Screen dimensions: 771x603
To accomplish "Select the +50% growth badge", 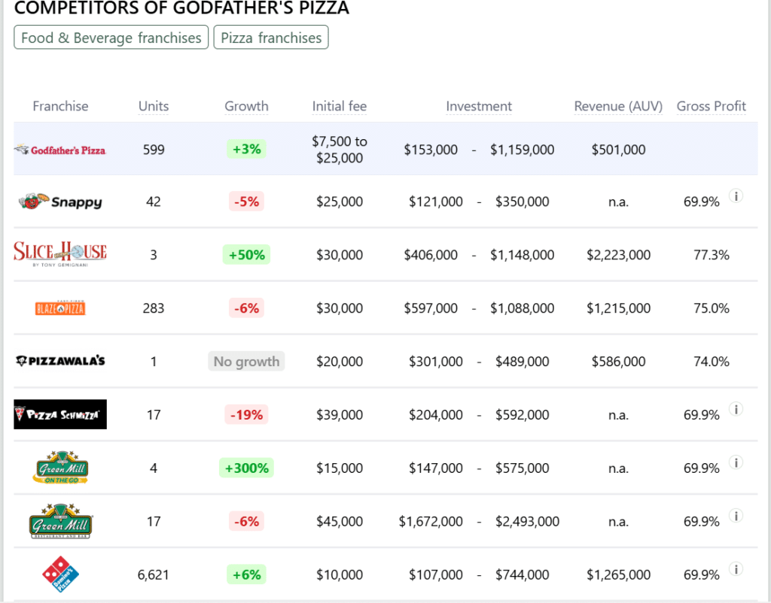I will pyautogui.click(x=246, y=254).
